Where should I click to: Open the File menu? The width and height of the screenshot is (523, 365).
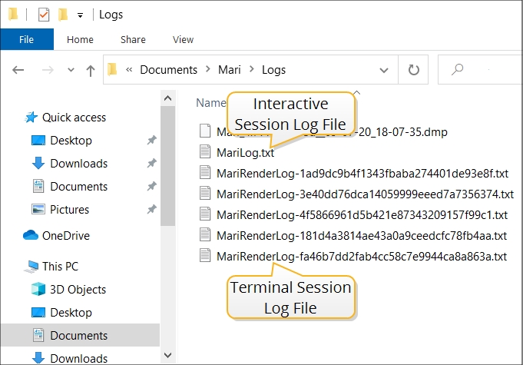(x=26, y=39)
